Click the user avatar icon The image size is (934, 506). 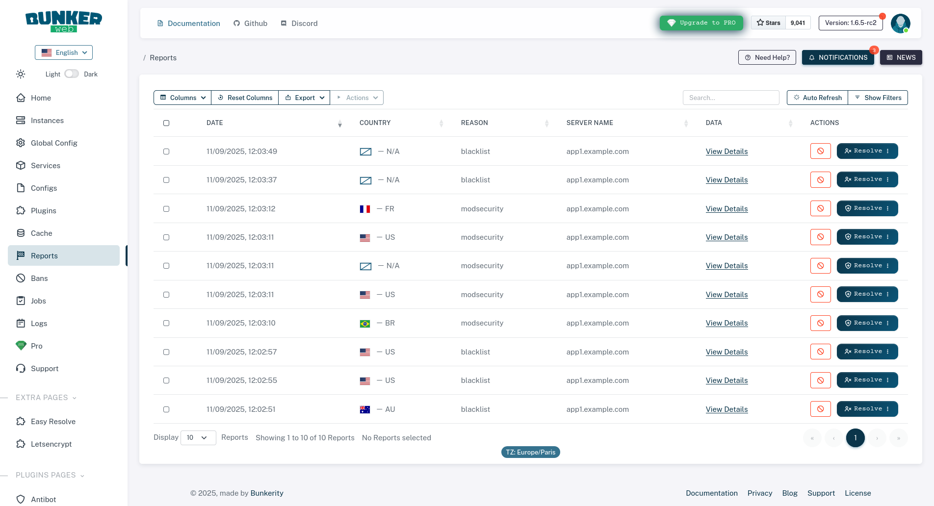900,23
